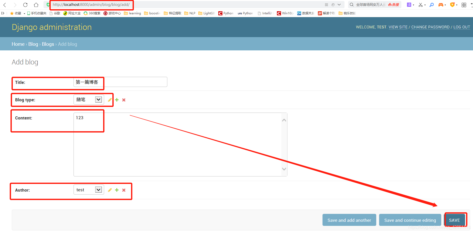Image resolution: width=473 pixels, height=232 pixels.
Task: Open the boostin bookmark folder
Action: [x=152, y=13]
